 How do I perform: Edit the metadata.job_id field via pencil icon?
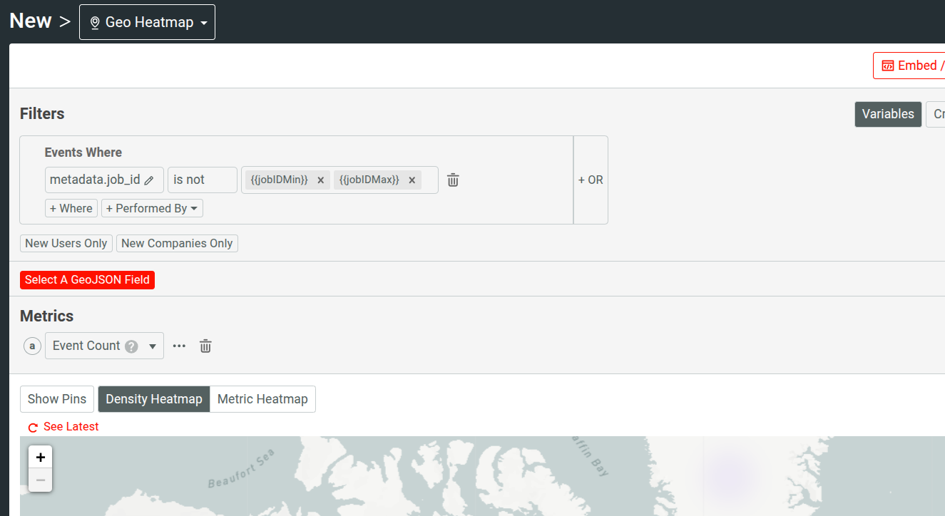pos(148,180)
